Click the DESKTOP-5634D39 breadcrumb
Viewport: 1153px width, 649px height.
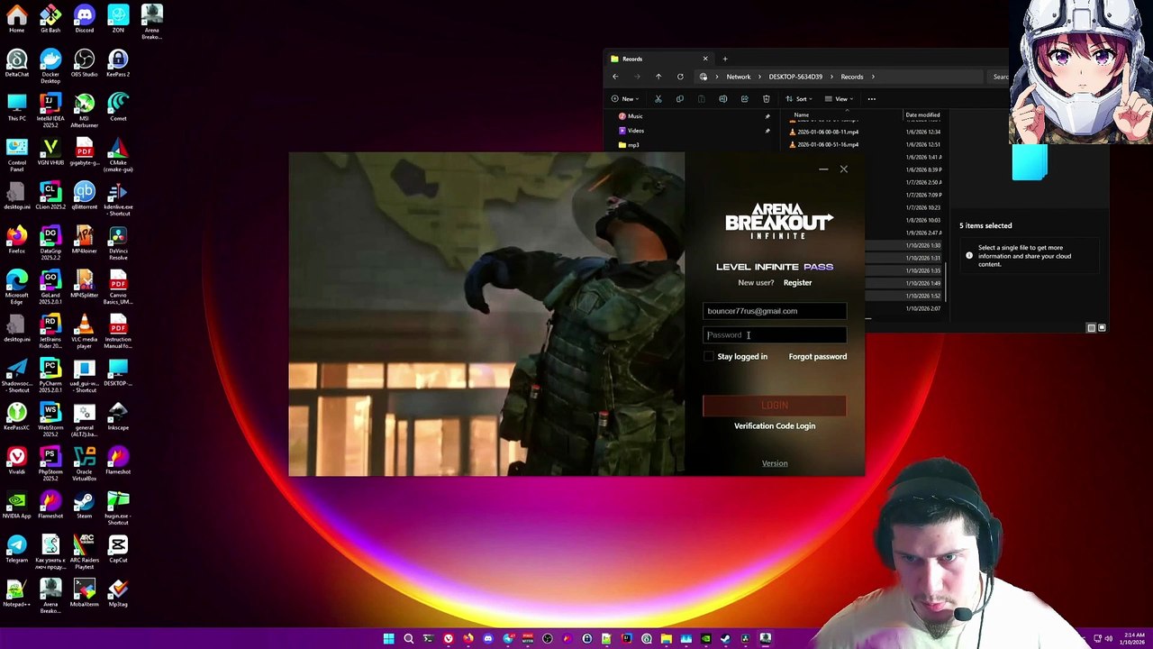[795, 77]
